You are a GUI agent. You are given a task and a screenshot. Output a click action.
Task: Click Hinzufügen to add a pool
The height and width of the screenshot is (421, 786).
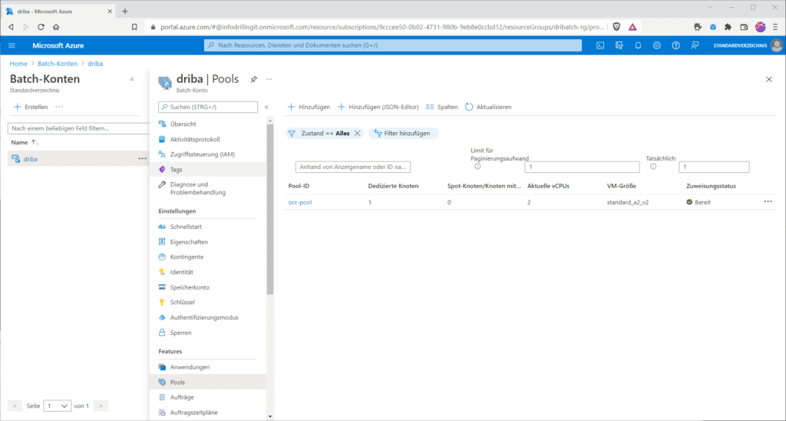tap(309, 107)
